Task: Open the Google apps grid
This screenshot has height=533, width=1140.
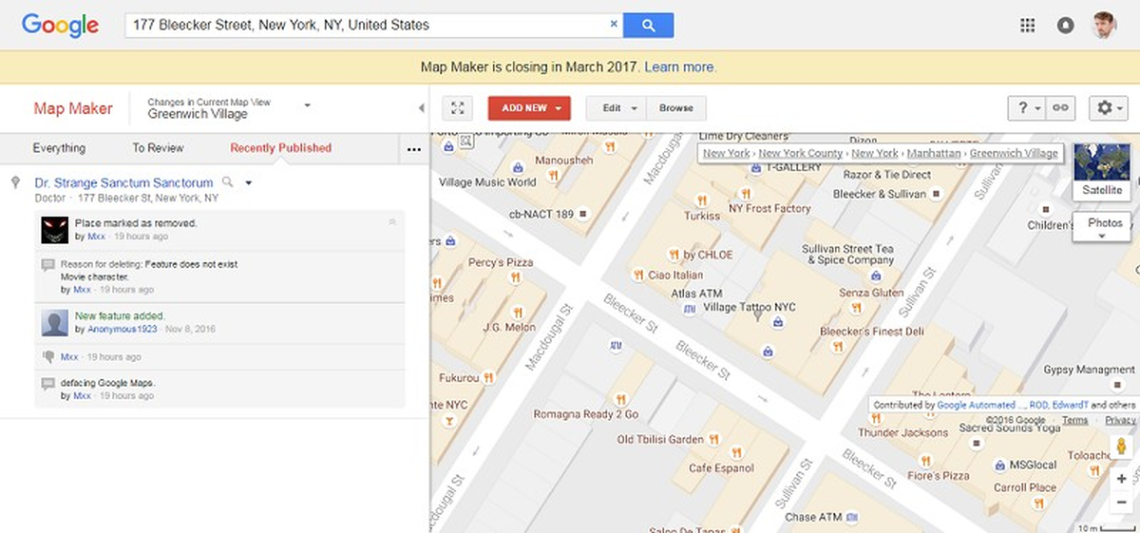Action: [1027, 26]
